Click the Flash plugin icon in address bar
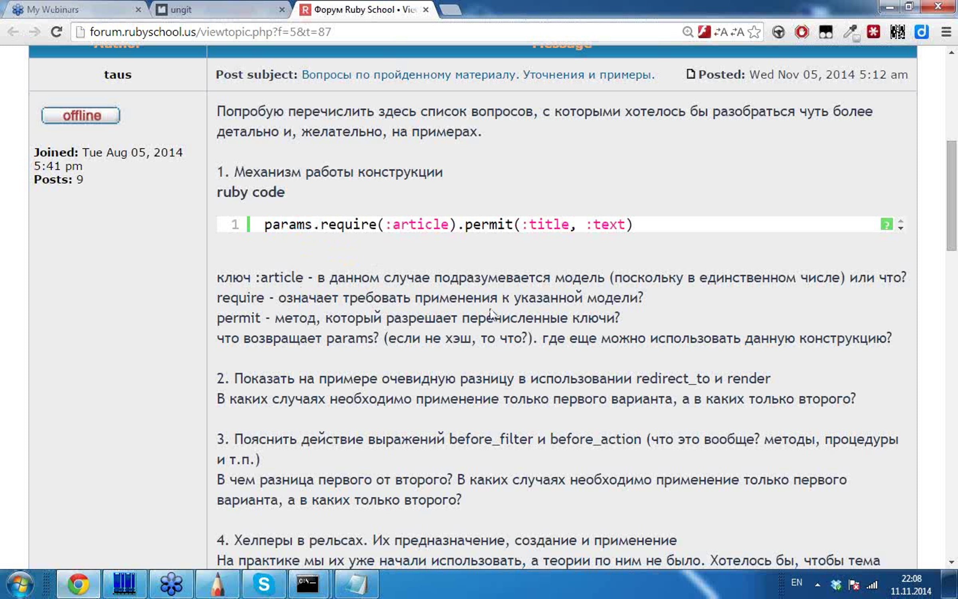 (704, 32)
